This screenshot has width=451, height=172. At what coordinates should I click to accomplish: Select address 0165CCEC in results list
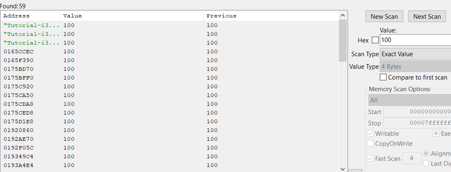(19, 51)
